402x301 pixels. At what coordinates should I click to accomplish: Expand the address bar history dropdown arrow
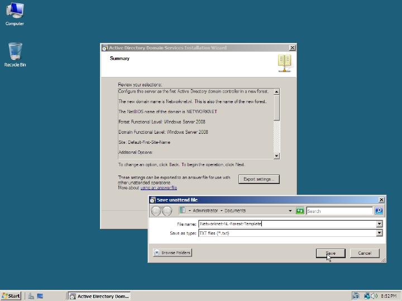[x=290, y=211]
